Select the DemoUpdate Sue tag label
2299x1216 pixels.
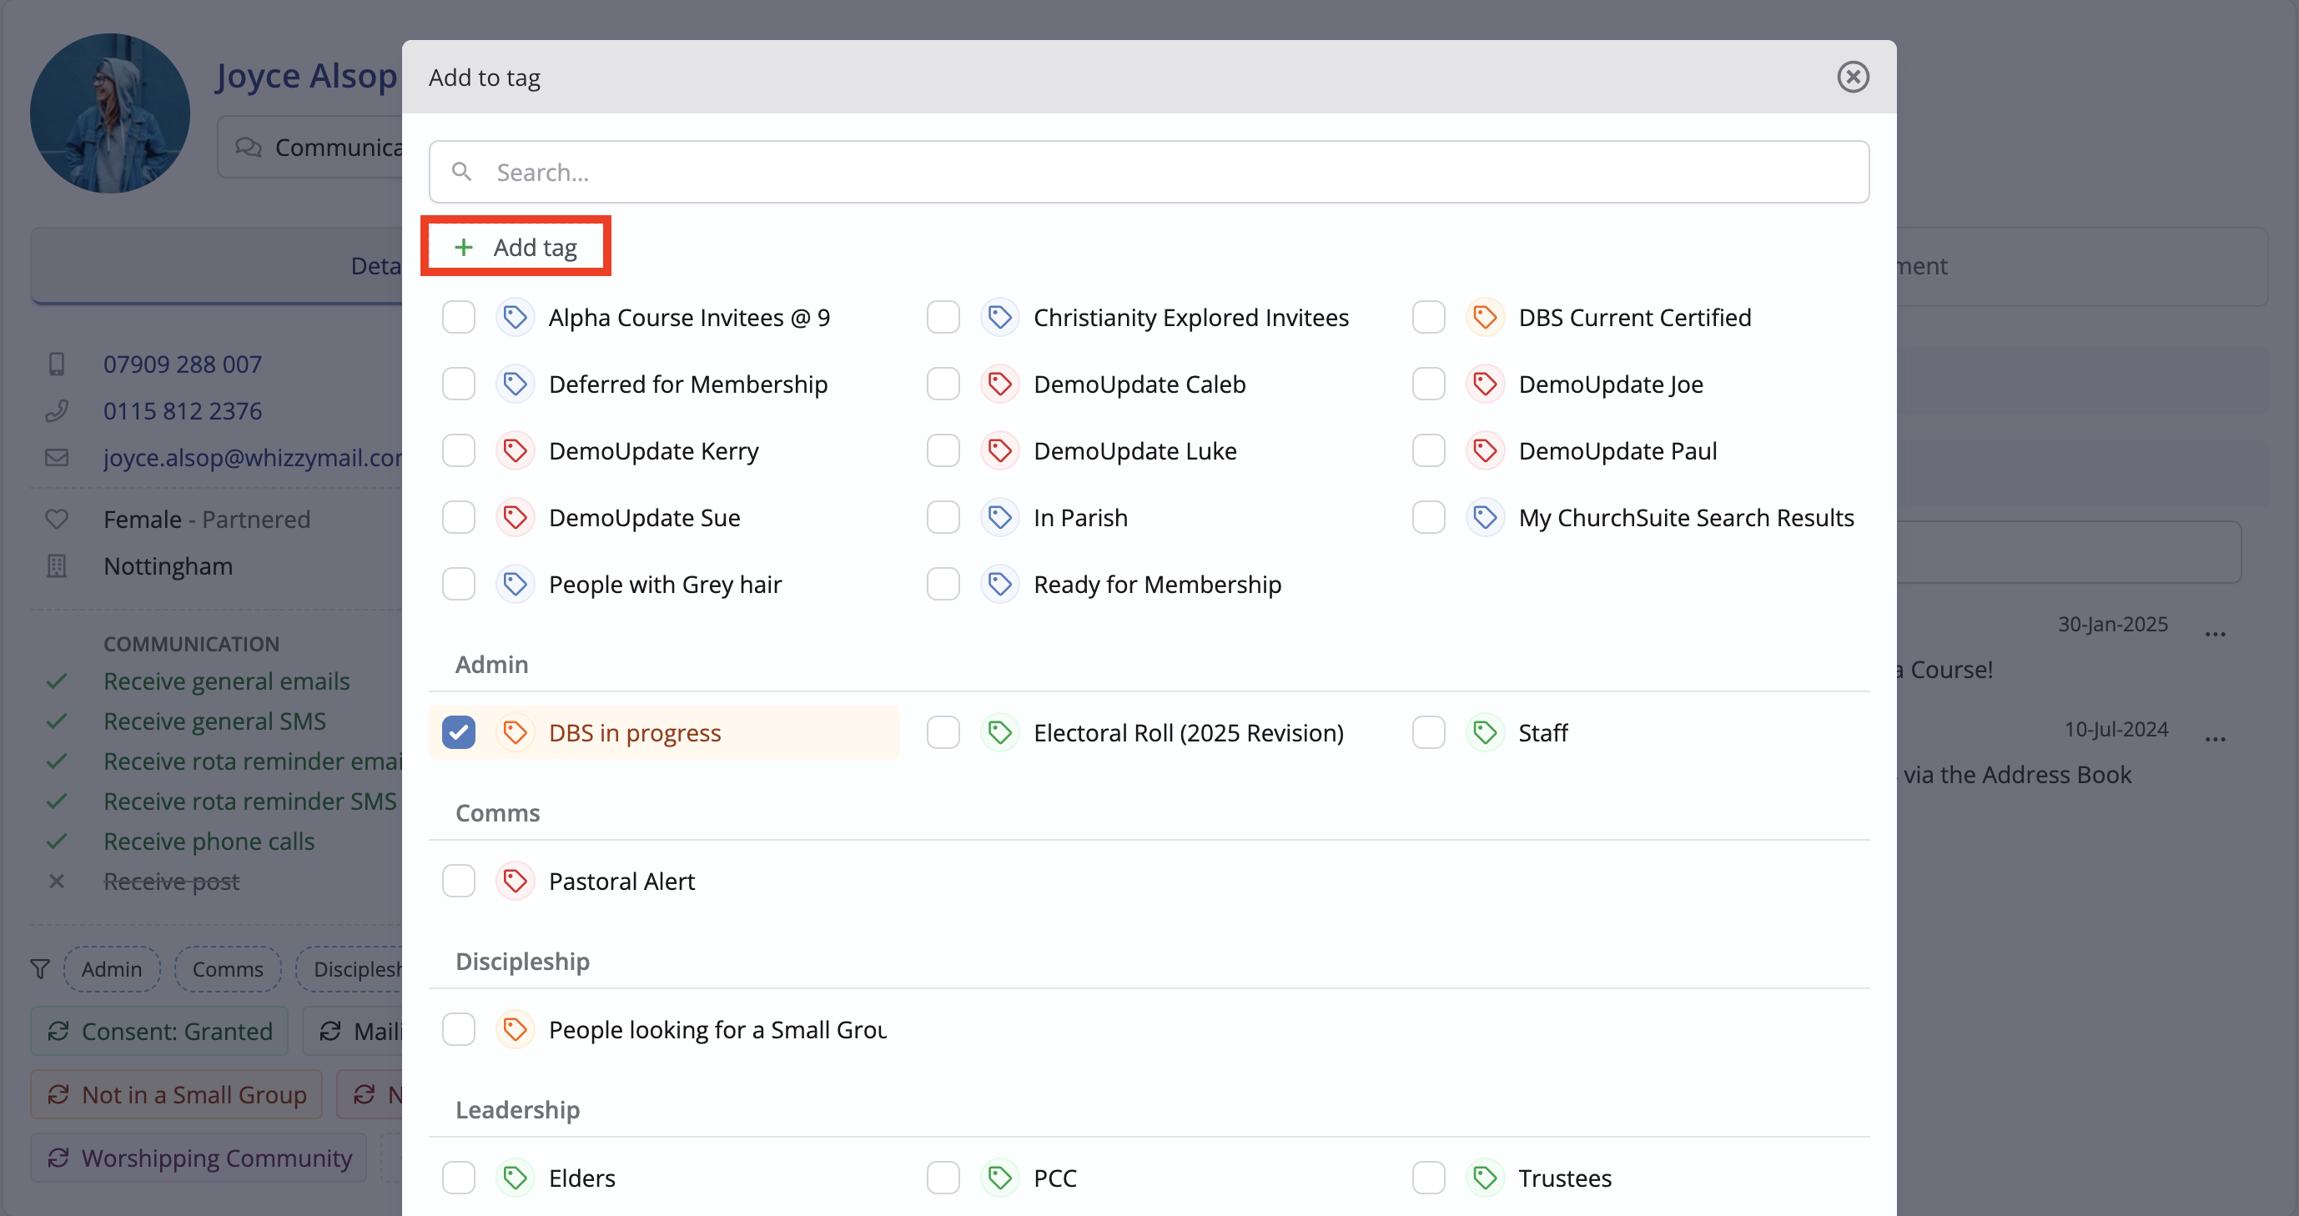(x=644, y=517)
